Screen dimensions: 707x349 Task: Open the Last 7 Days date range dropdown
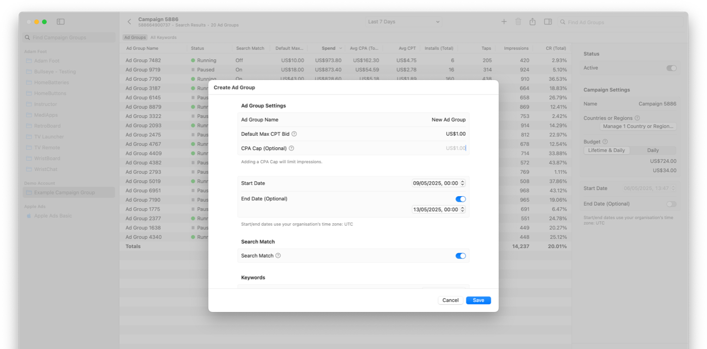click(404, 22)
